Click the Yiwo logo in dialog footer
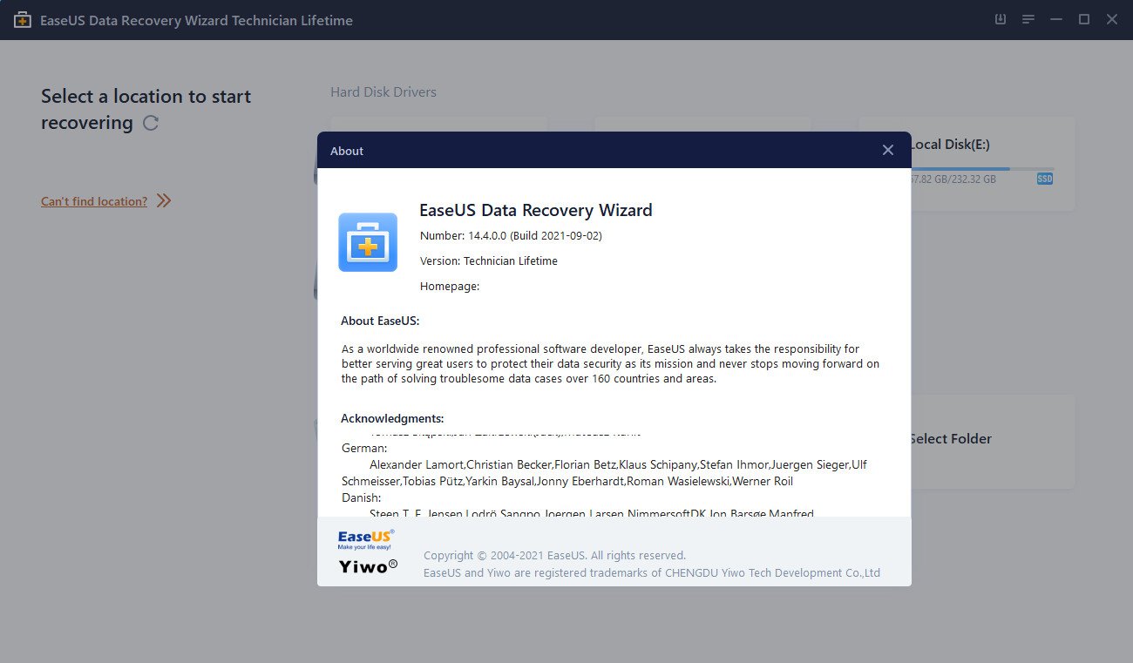This screenshot has height=663, width=1133. 368,566
